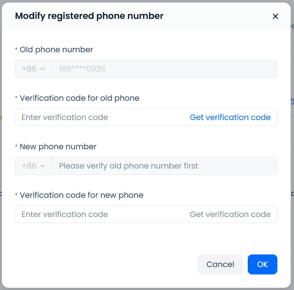This screenshot has width=294, height=290.
Task: Focus the old phone verification code input
Action: pyautogui.click(x=100, y=117)
